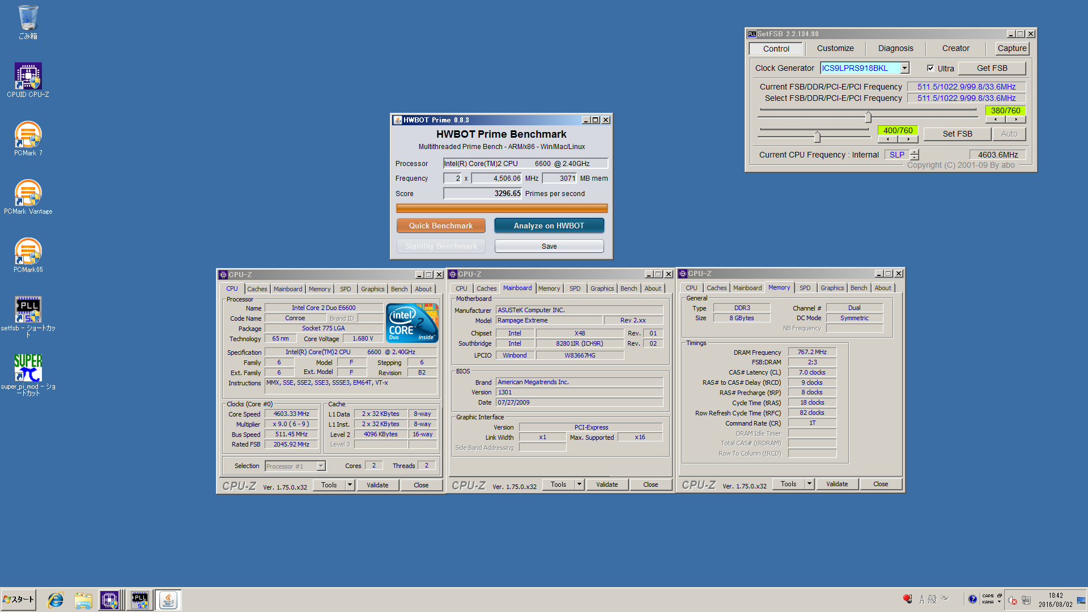Expand Tools arrow in CPU-Z Memory window
1088x612 pixels.
click(x=809, y=484)
